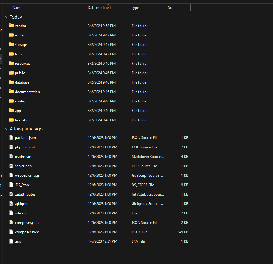Image resolution: width=273 pixels, height=264 pixels.
Task: Click the .gitattributes gear file icon
Action: (x=11, y=194)
